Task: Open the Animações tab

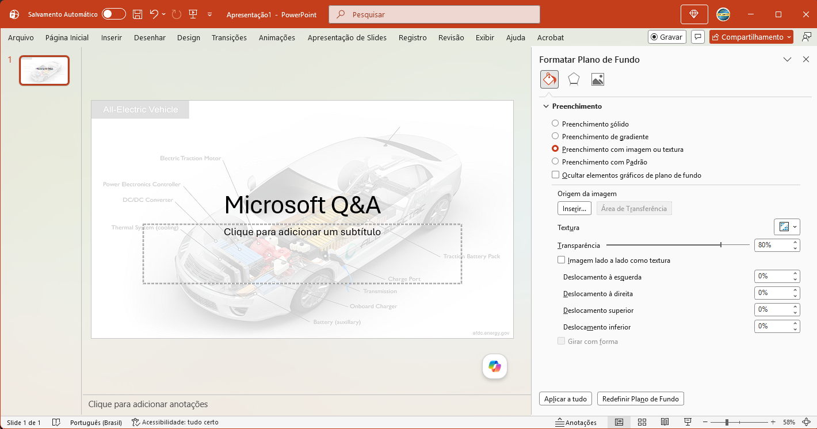Action: coord(277,37)
